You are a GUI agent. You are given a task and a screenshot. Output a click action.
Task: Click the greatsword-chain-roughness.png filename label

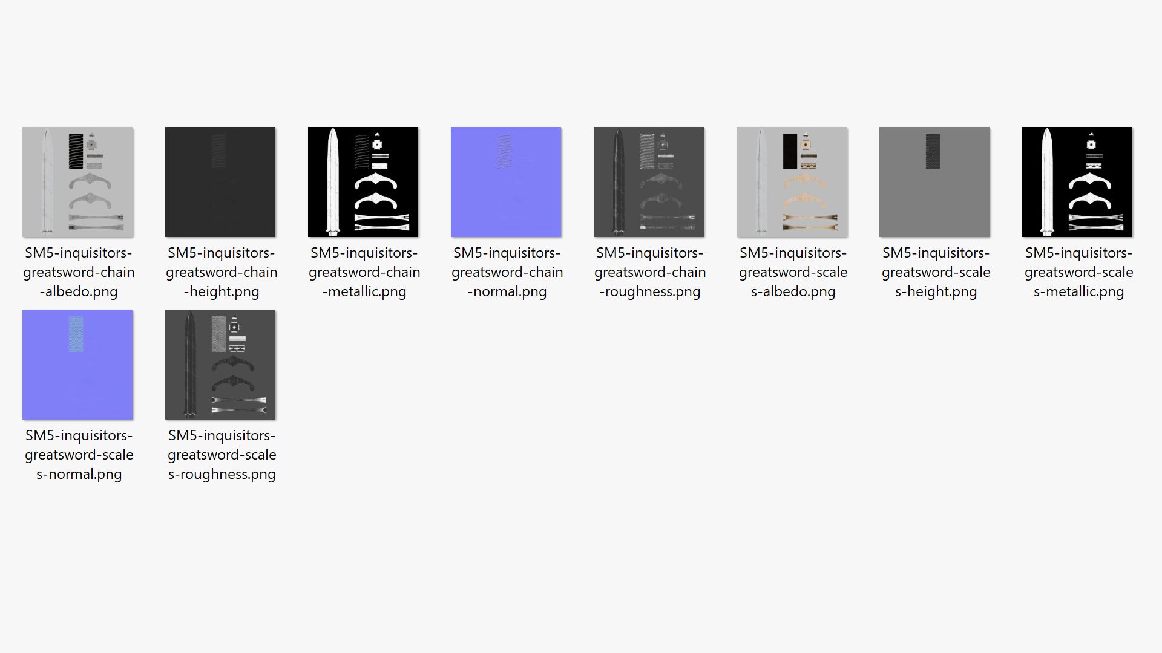650,272
